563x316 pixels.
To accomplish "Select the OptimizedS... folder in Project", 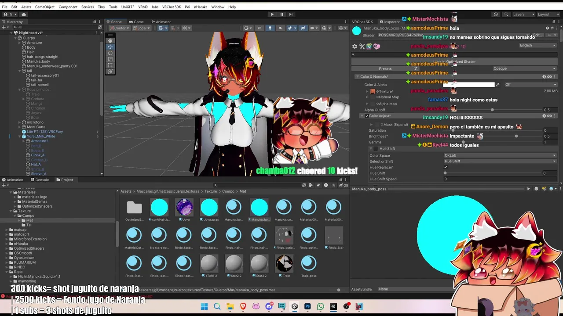I will [134, 208].
